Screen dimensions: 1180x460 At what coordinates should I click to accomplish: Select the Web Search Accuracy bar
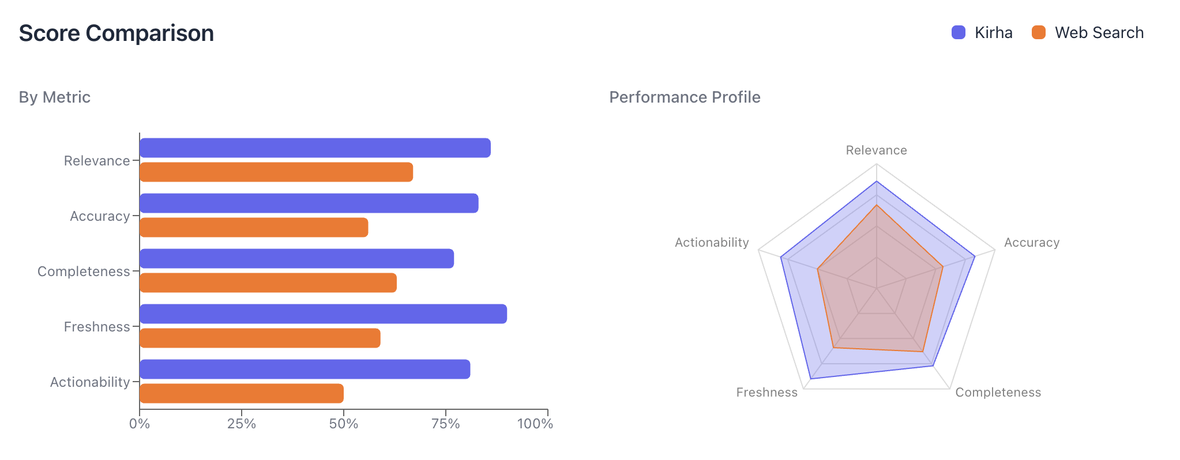coord(254,228)
